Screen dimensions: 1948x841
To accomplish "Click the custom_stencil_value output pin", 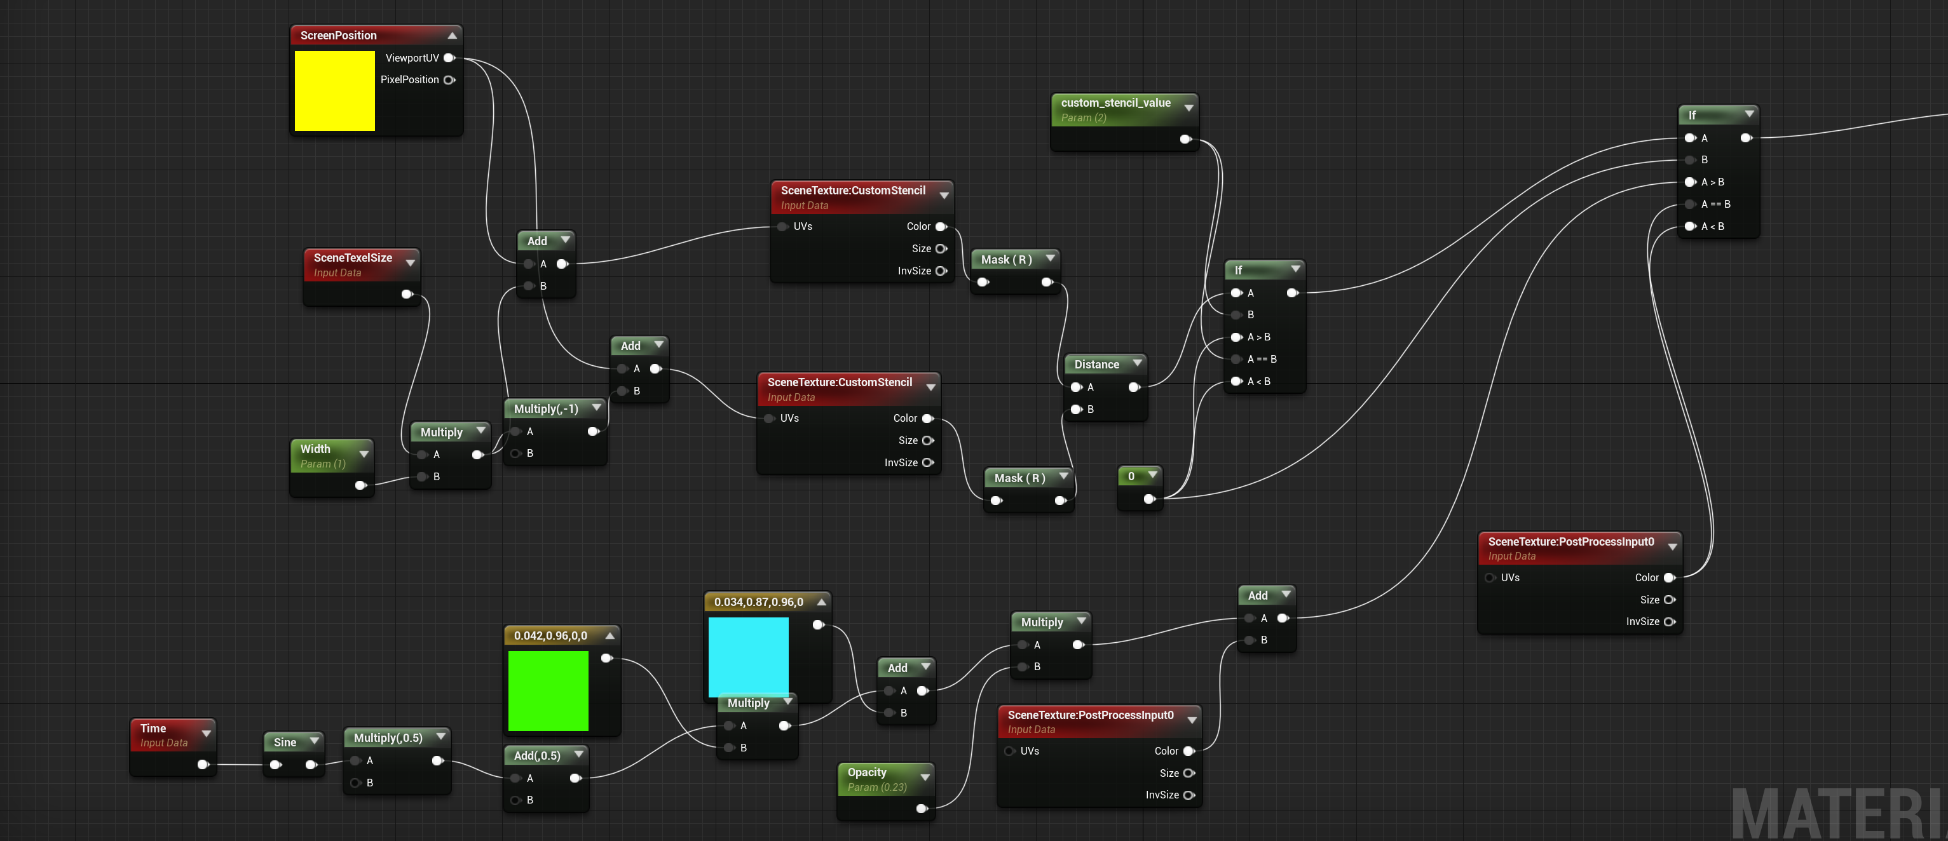I will (1186, 139).
